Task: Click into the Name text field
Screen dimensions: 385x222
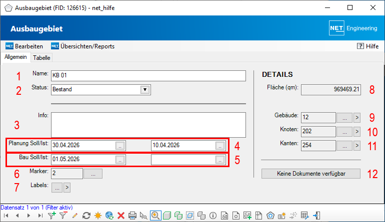Action: click(148, 75)
